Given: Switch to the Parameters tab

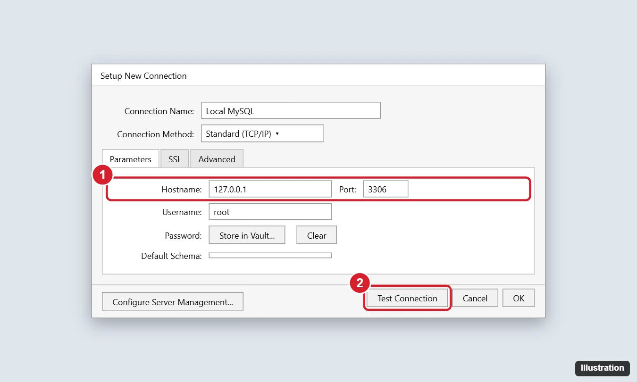Looking at the screenshot, I should click(131, 159).
